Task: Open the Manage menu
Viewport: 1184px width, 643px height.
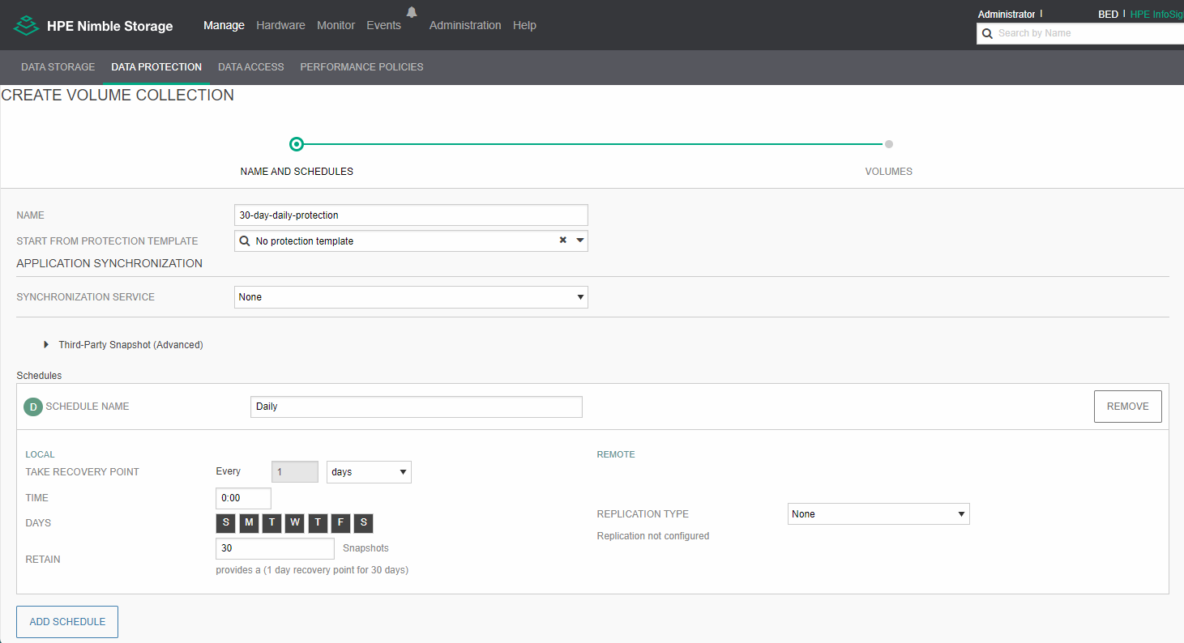Action: pyautogui.click(x=224, y=25)
